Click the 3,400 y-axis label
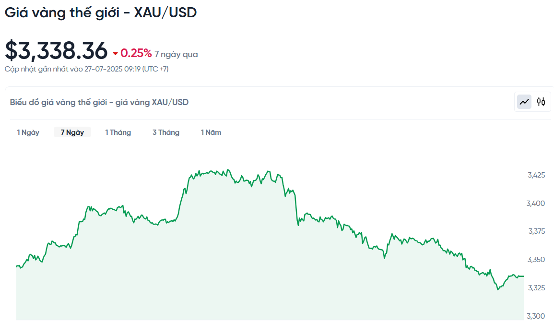Screen dimensions: 554x334 click(x=536, y=203)
